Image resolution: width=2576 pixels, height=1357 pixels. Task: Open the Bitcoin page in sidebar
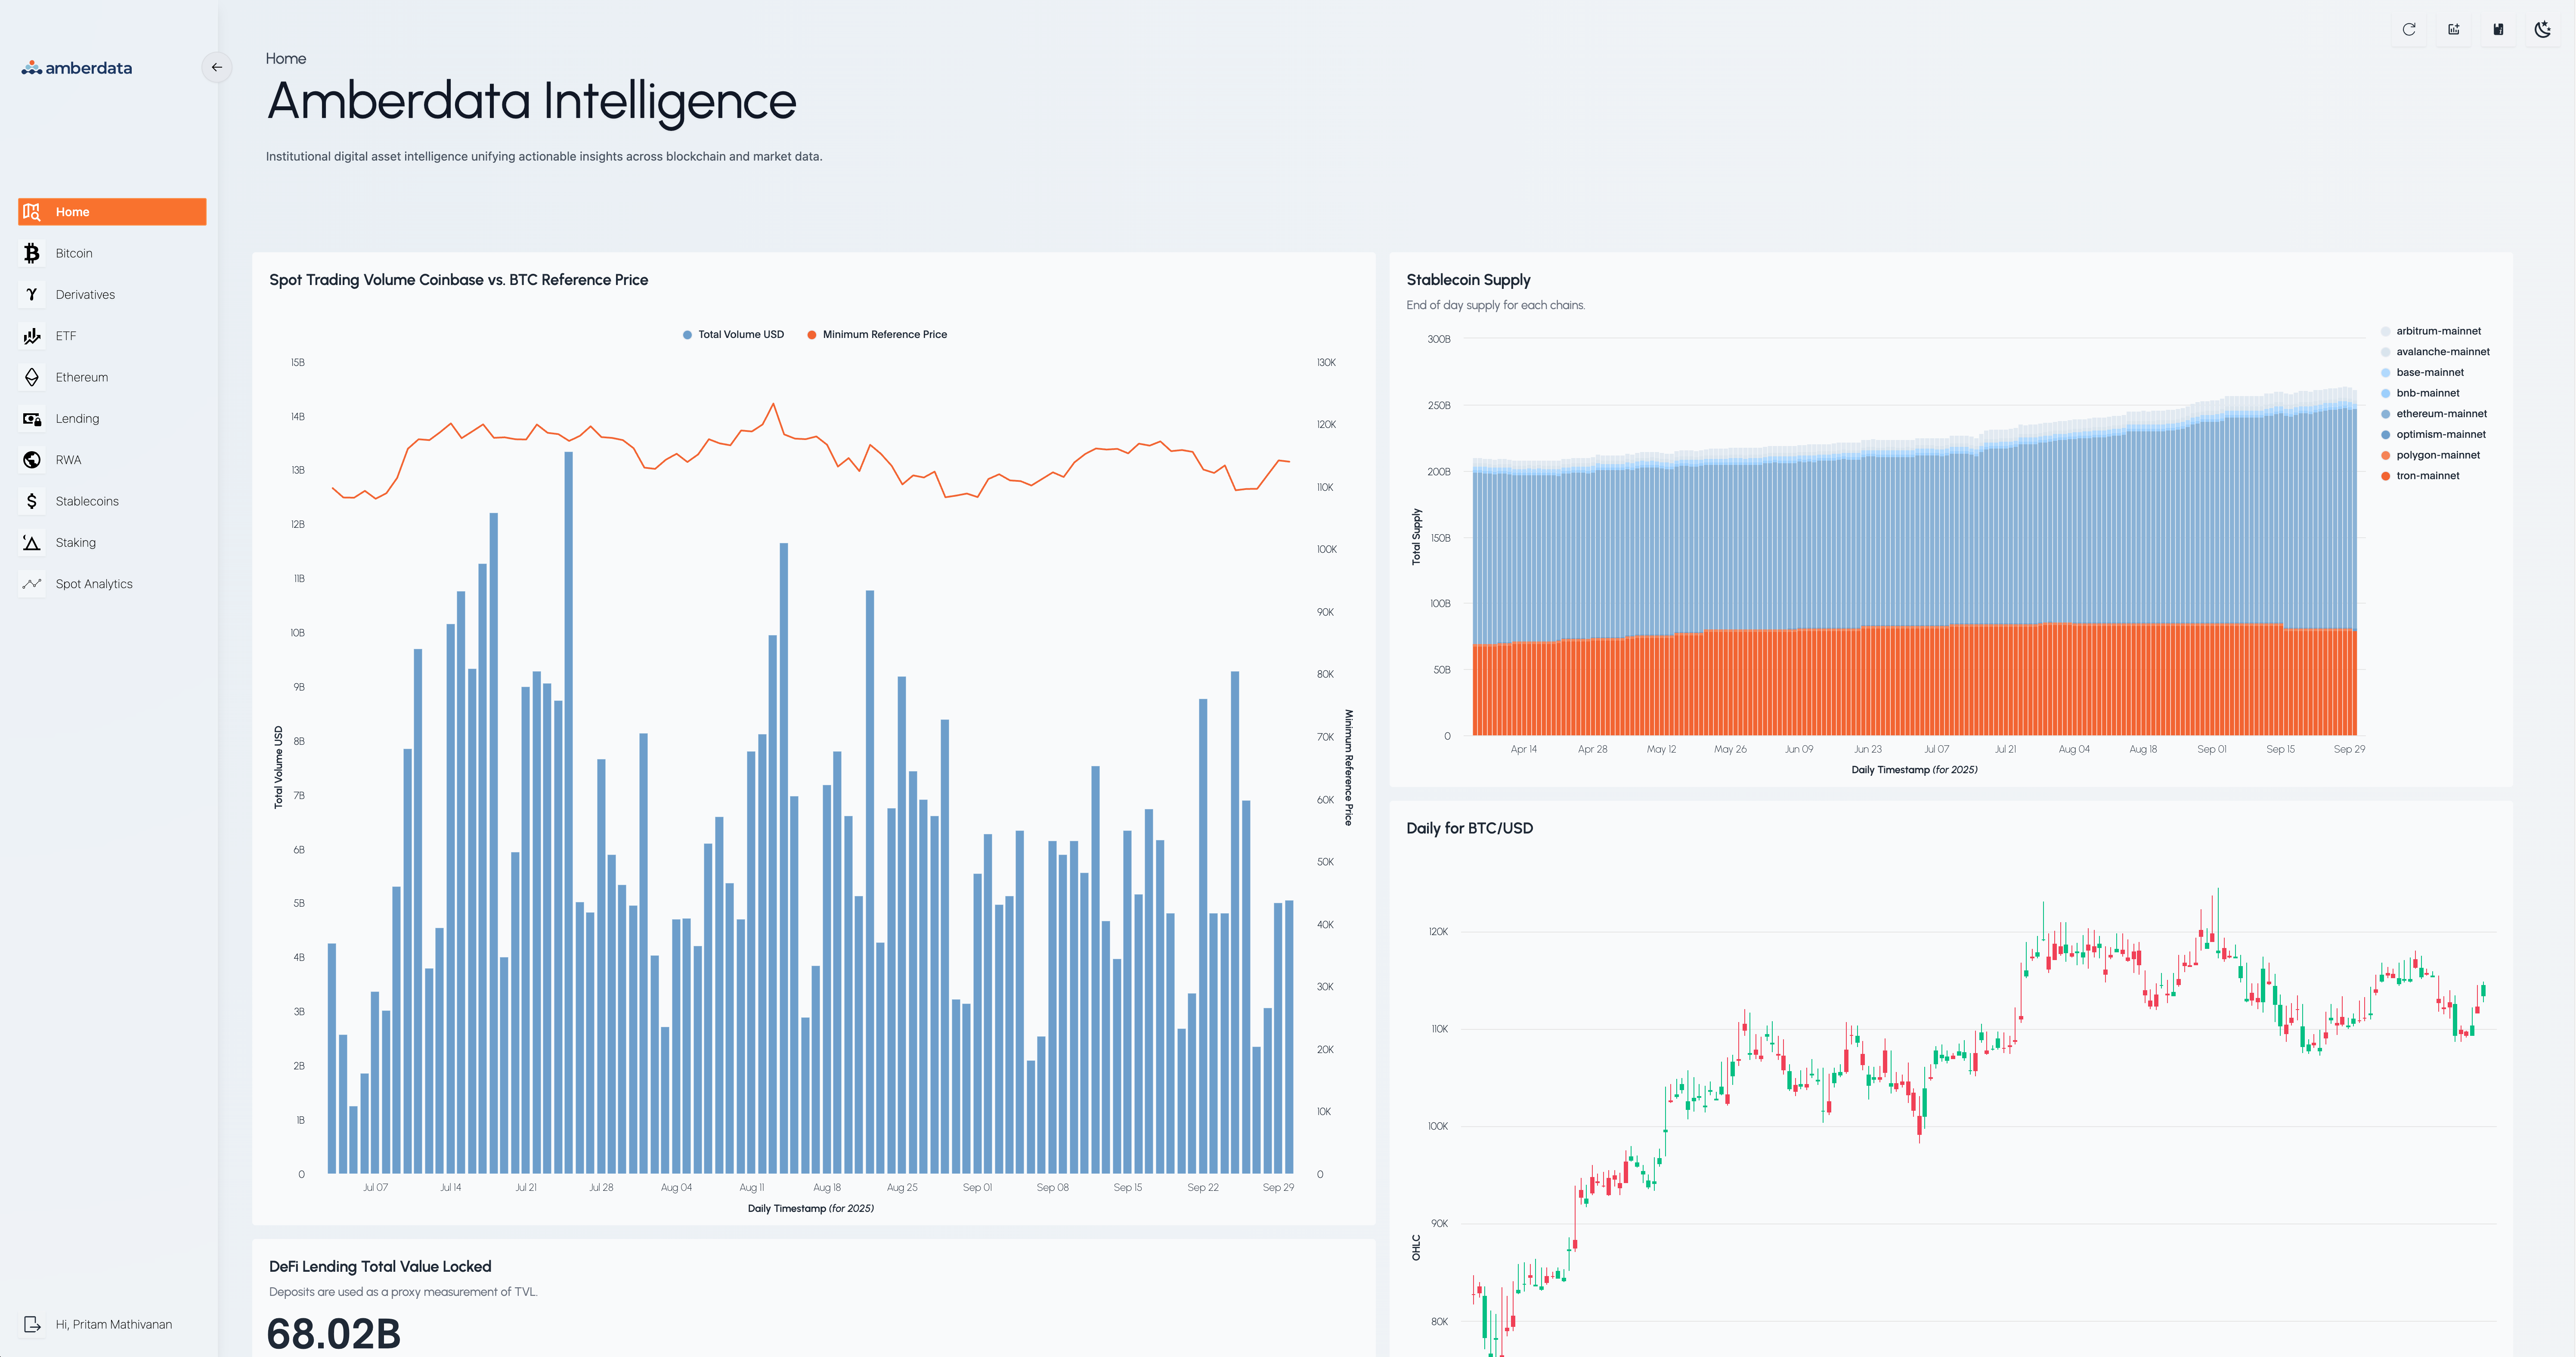tap(74, 253)
